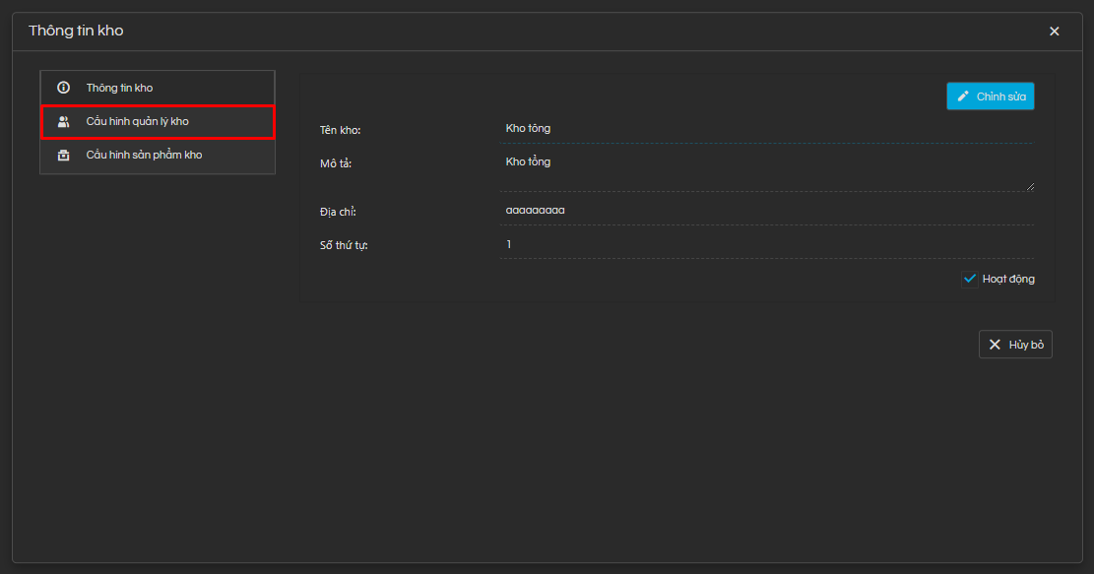Click the pencil icon on the Chỉnh sửa button
This screenshot has height=574, width=1094.
coord(963,96)
